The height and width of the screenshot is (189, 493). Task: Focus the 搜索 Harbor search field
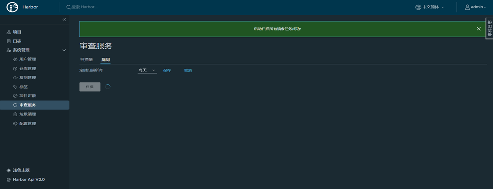84,7
